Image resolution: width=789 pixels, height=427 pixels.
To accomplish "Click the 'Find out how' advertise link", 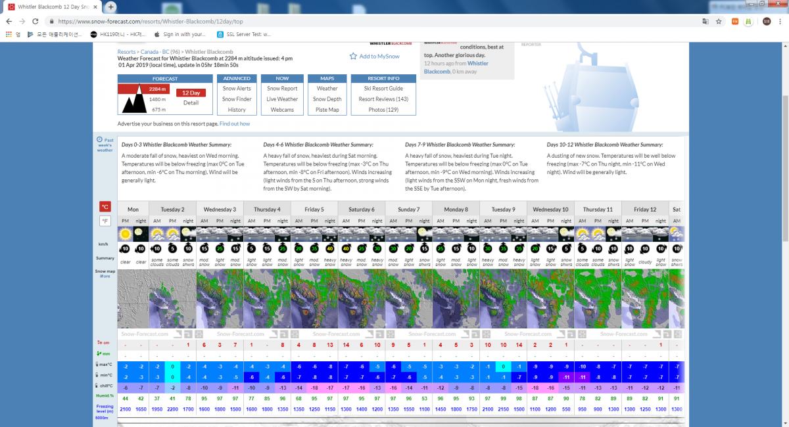I will 235,124.
